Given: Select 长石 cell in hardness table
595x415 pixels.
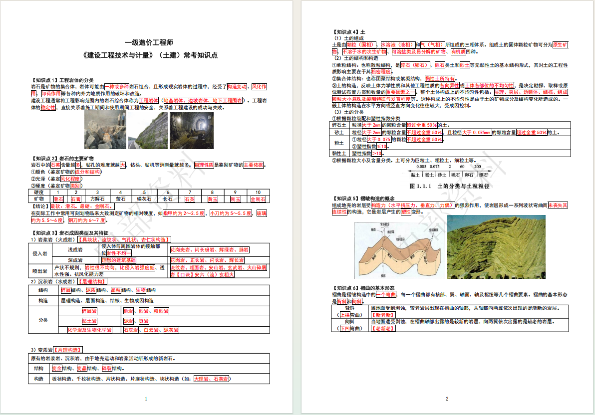Looking at the screenshot, I should click(168, 199).
